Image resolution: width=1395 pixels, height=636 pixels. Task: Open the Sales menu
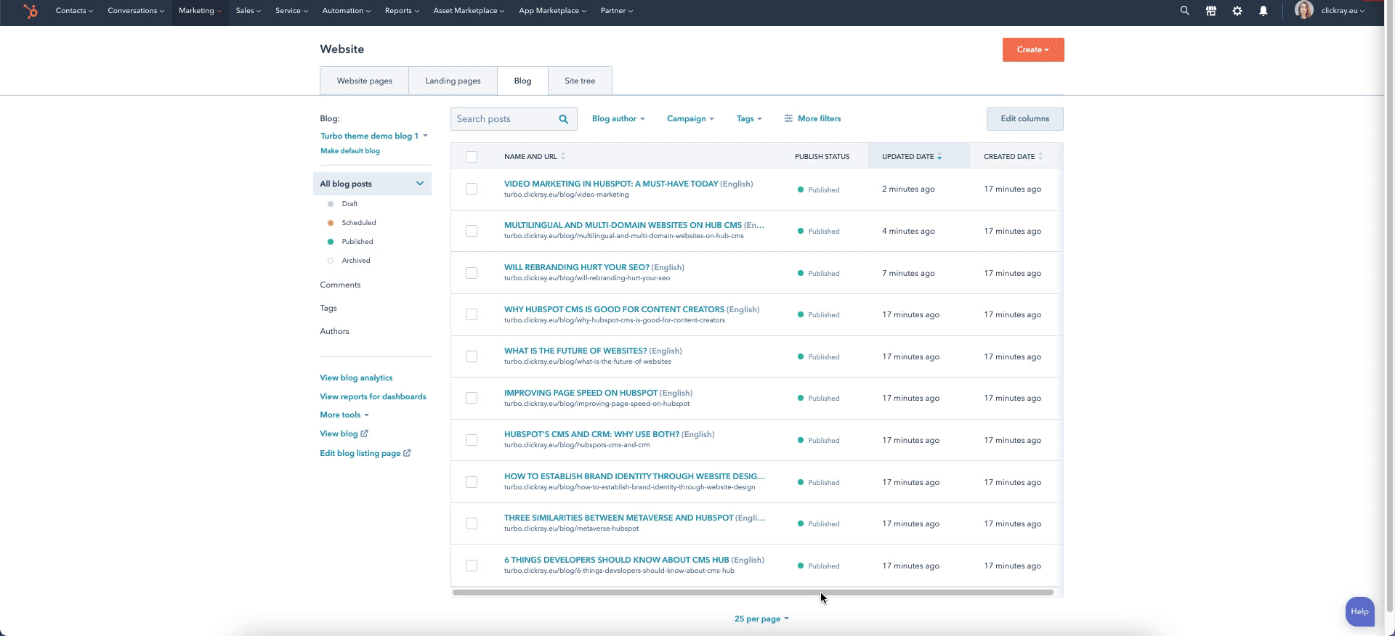coord(248,11)
